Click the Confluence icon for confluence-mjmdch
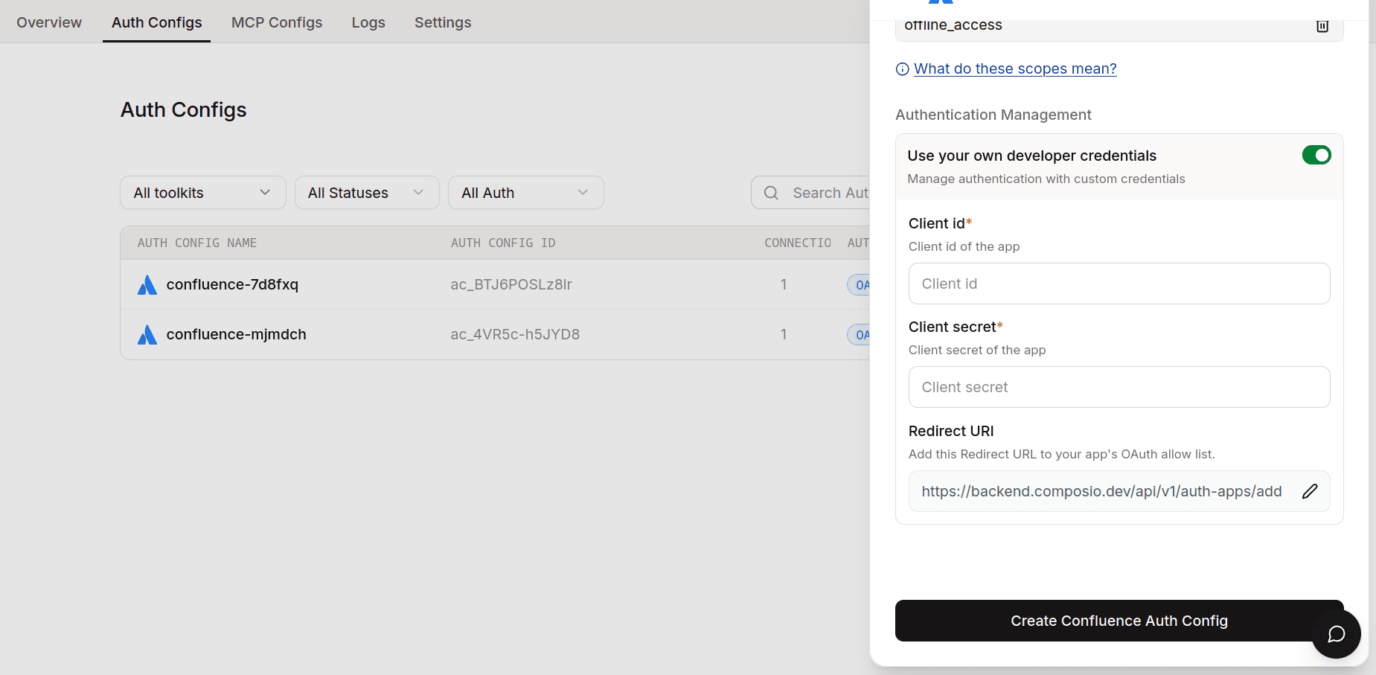The width and height of the screenshot is (1376, 675). point(147,335)
